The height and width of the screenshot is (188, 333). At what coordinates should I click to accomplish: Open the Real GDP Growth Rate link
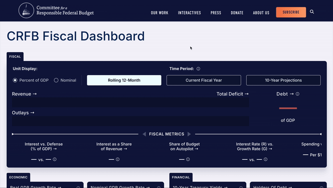click(x=36, y=187)
